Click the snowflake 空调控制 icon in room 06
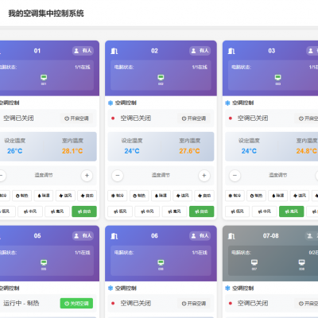This screenshot has height=318, width=318. [111, 288]
